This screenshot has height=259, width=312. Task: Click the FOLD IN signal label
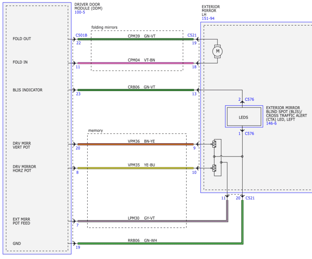20,62
